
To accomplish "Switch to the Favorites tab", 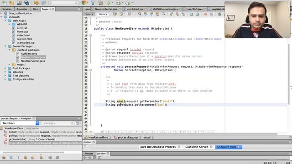I will pyautogui.click(x=22, y=9).
